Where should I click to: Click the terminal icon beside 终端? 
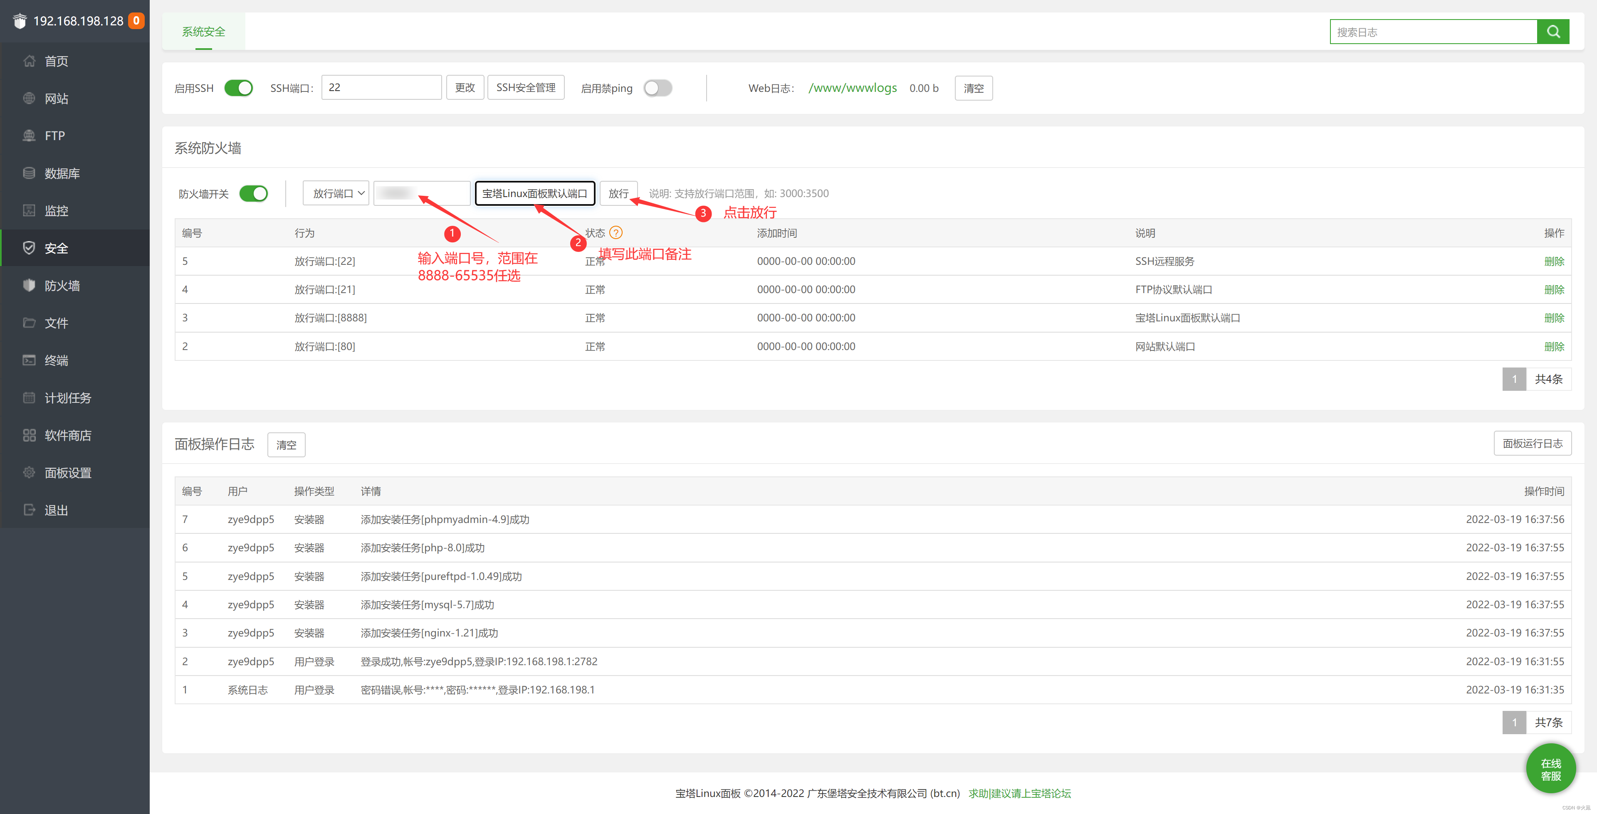click(x=29, y=360)
